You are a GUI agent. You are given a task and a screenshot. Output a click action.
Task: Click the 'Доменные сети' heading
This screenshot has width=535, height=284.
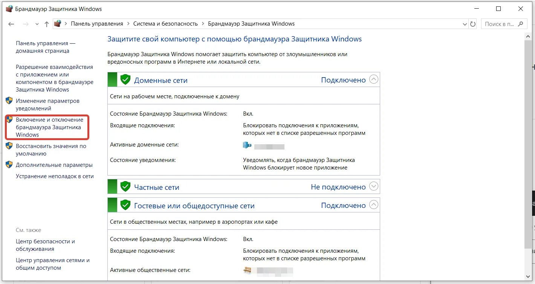161,80
